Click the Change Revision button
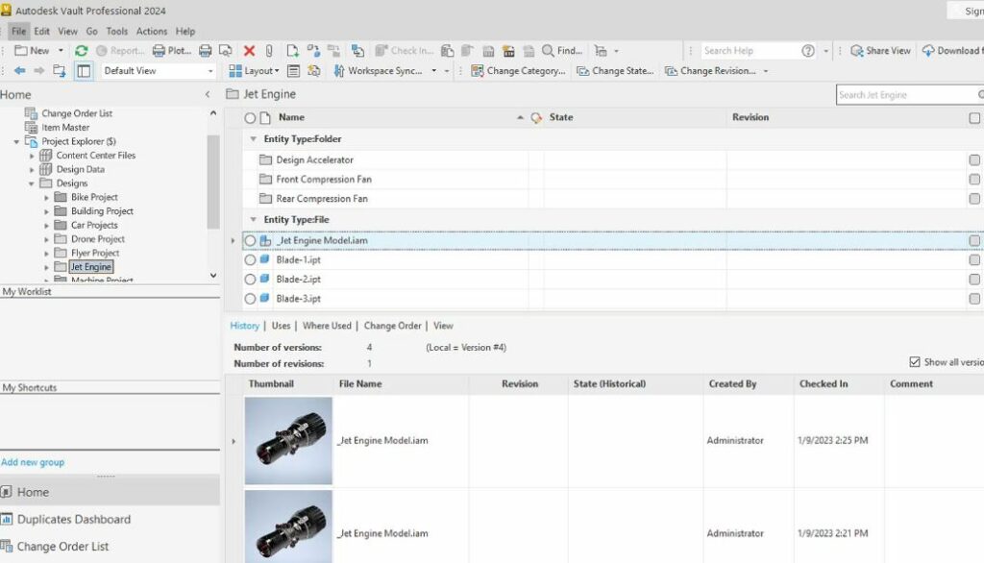The height and width of the screenshot is (563, 984). pos(710,71)
